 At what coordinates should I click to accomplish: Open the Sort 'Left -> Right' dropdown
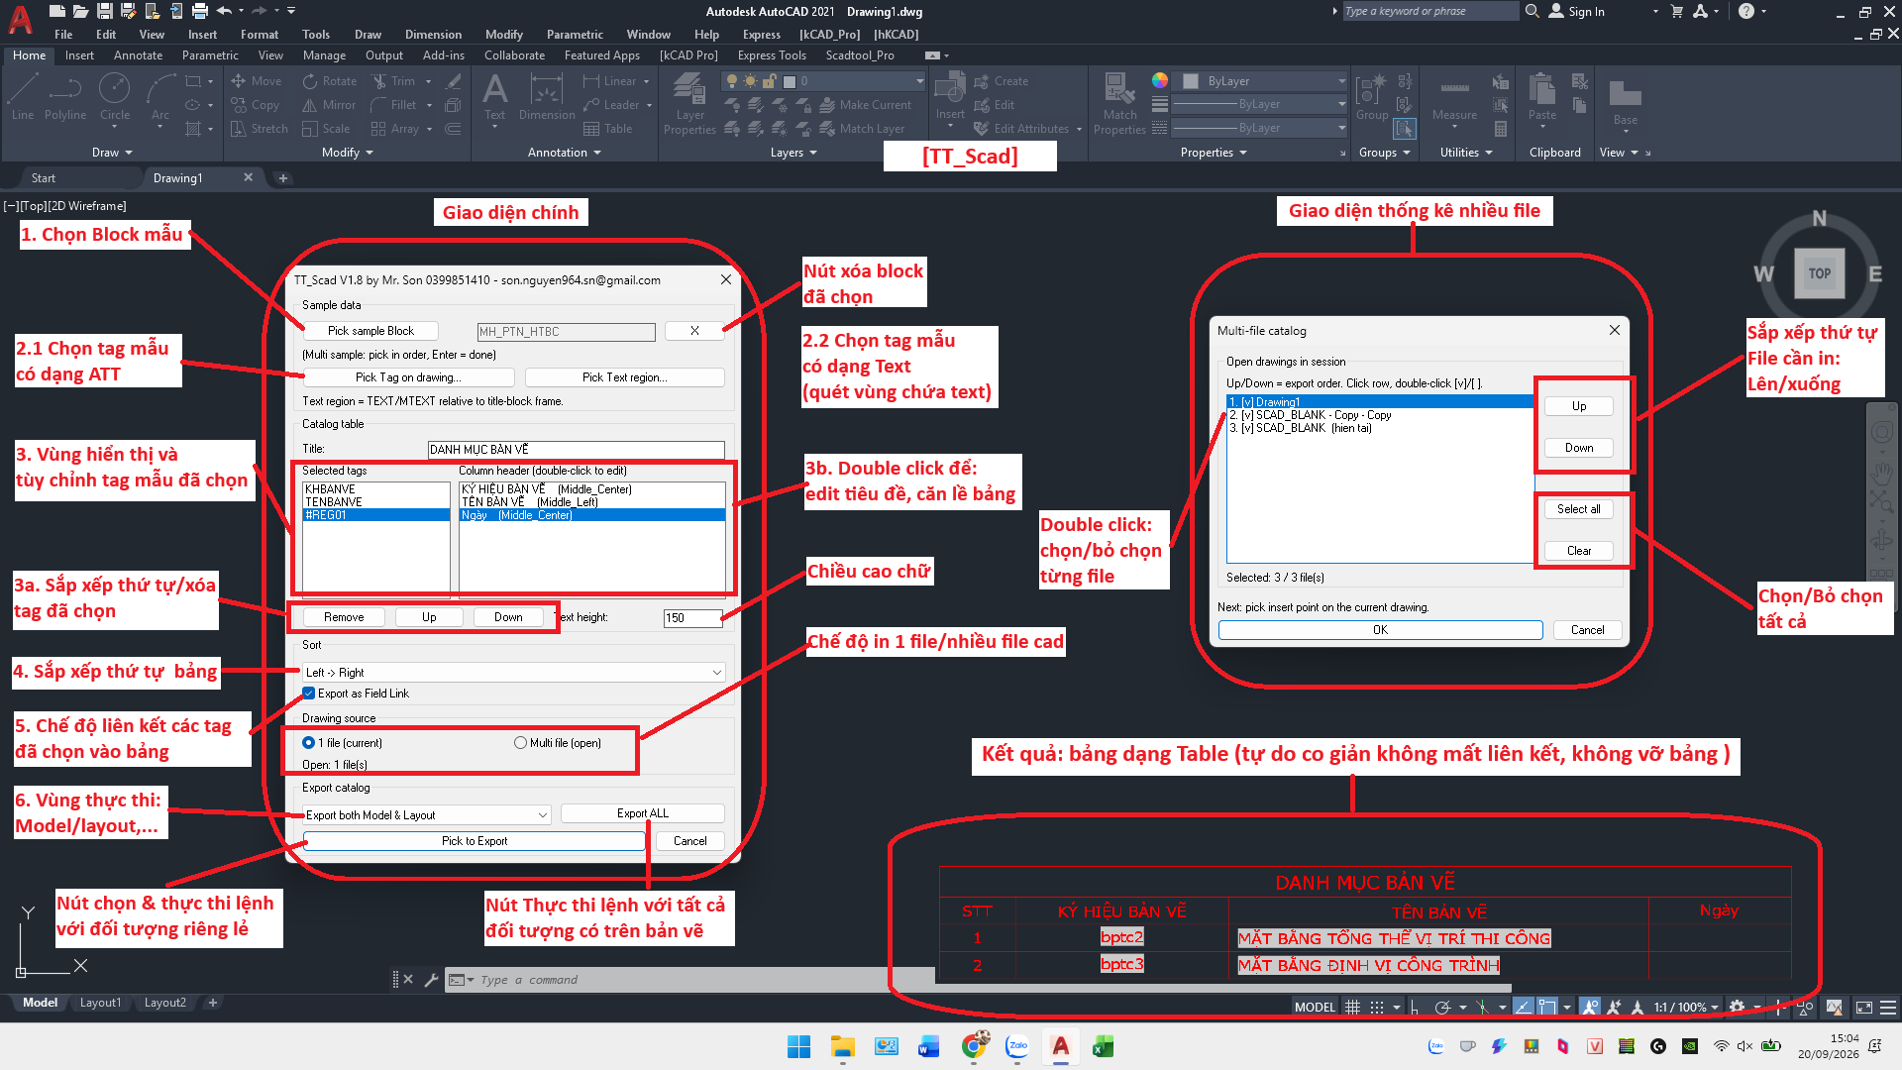[x=514, y=673]
